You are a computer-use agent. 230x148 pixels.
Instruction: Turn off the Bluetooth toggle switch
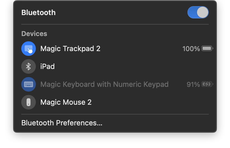pyautogui.click(x=198, y=13)
